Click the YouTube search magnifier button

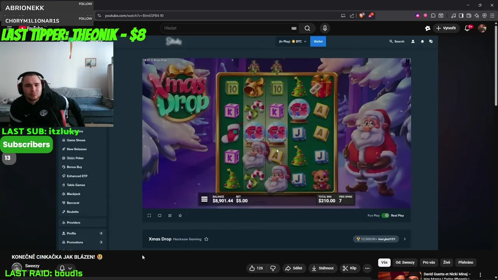click(x=307, y=28)
